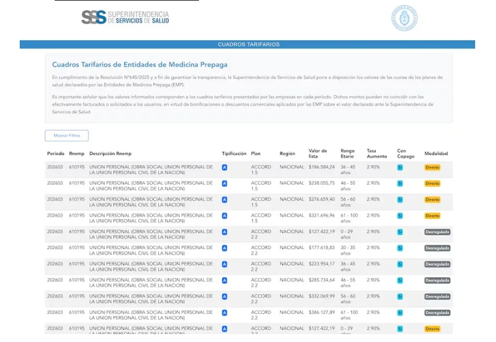Click the Directo badge in the $276.659,40 row
The height and width of the screenshot is (342, 496).
[x=432, y=200]
